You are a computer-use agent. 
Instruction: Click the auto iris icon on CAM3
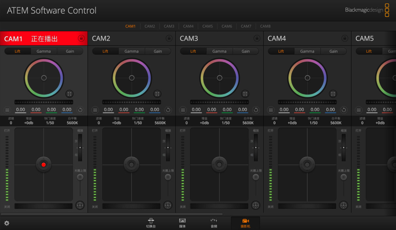[x=256, y=206]
